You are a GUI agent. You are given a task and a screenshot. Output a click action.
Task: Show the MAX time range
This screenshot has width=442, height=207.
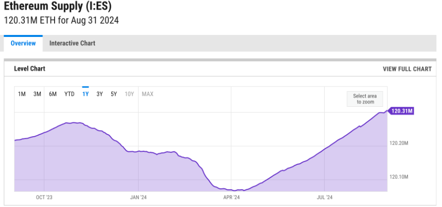tap(148, 94)
